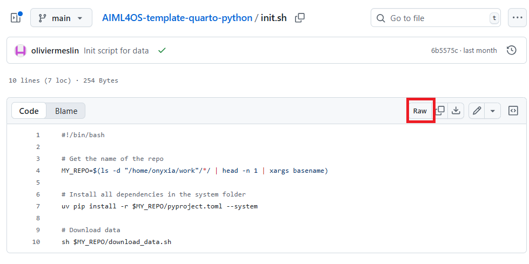
Task: Open the main branch dropdown
Action: [x=61, y=18]
